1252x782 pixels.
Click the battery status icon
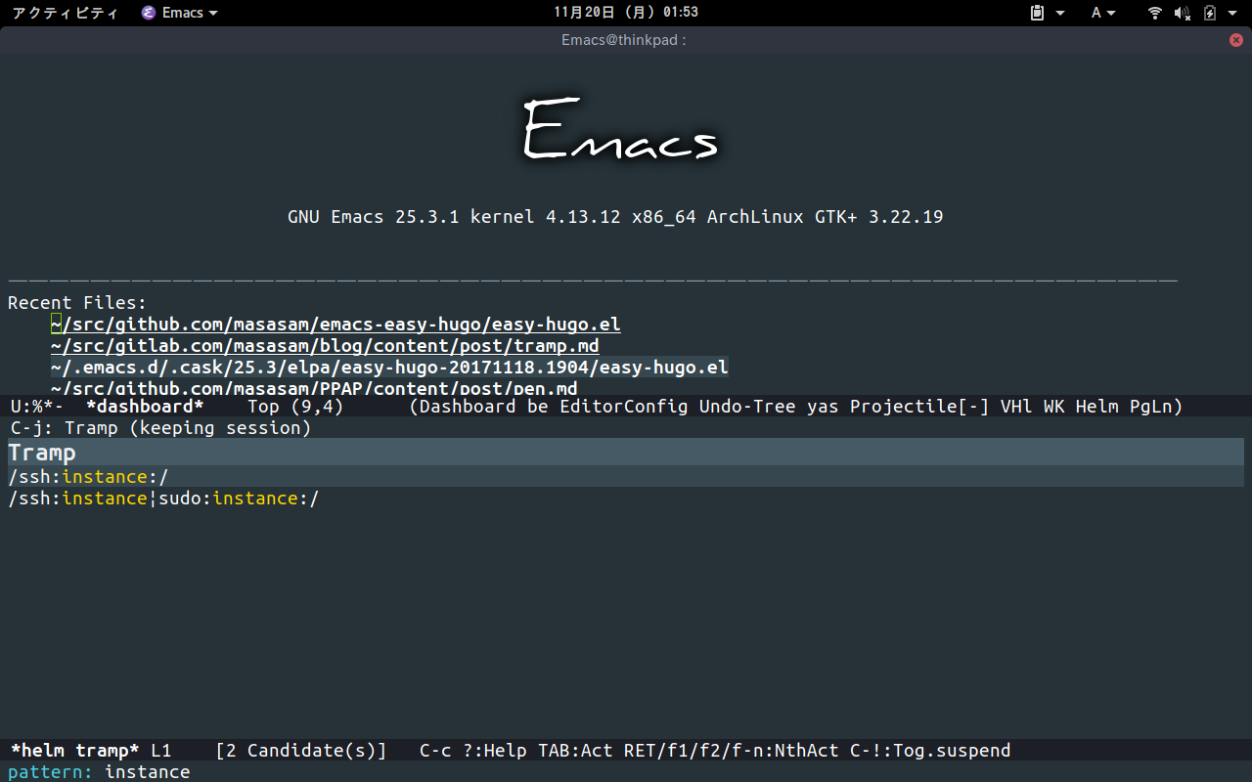point(1210,13)
